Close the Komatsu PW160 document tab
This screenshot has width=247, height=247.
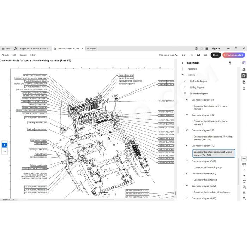[x=82, y=49]
